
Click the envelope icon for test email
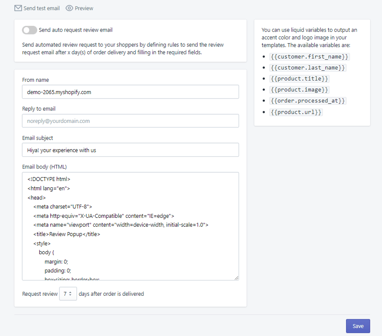[18, 8]
